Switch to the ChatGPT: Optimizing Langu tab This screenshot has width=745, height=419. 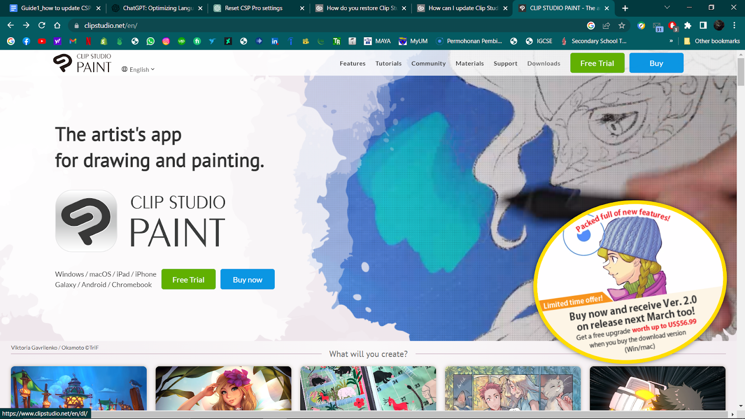point(157,8)
